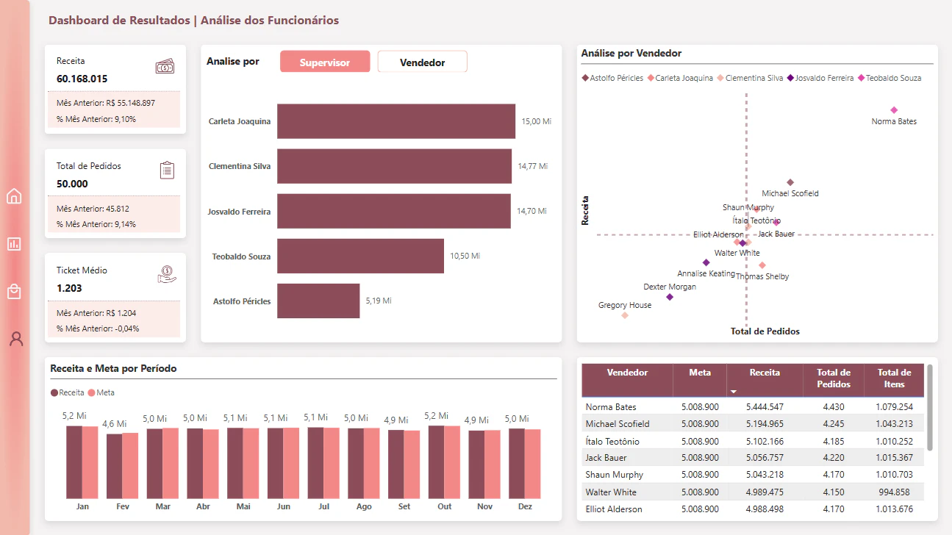Click the Dez Meta bar
The height and width of the screenshot is (535, 952).
click(x=532, y=464)
